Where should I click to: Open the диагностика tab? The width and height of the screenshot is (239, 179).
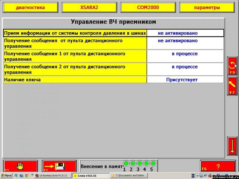[31, 7]
